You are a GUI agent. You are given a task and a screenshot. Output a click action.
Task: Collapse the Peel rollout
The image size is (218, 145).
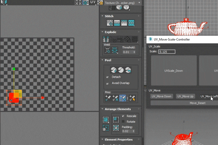pos(102,60)
